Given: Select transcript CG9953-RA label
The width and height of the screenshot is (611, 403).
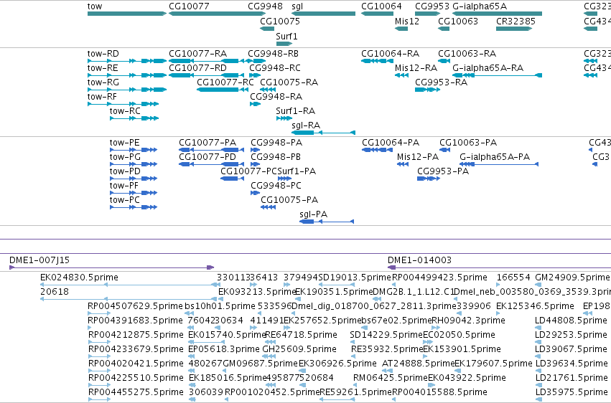Looking at the screenshot, I should point(441,82).
